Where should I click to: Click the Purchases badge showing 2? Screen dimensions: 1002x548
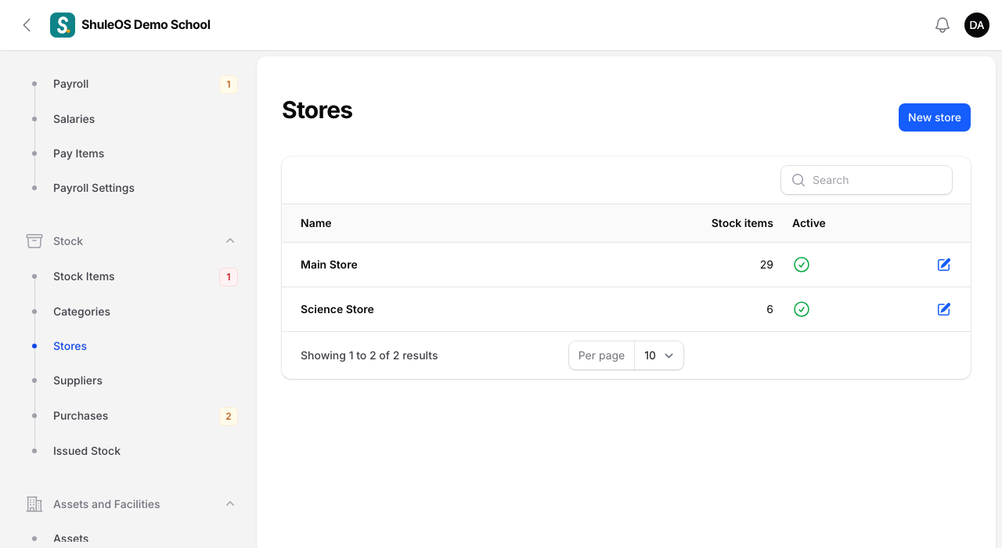(x=229, y=416)
